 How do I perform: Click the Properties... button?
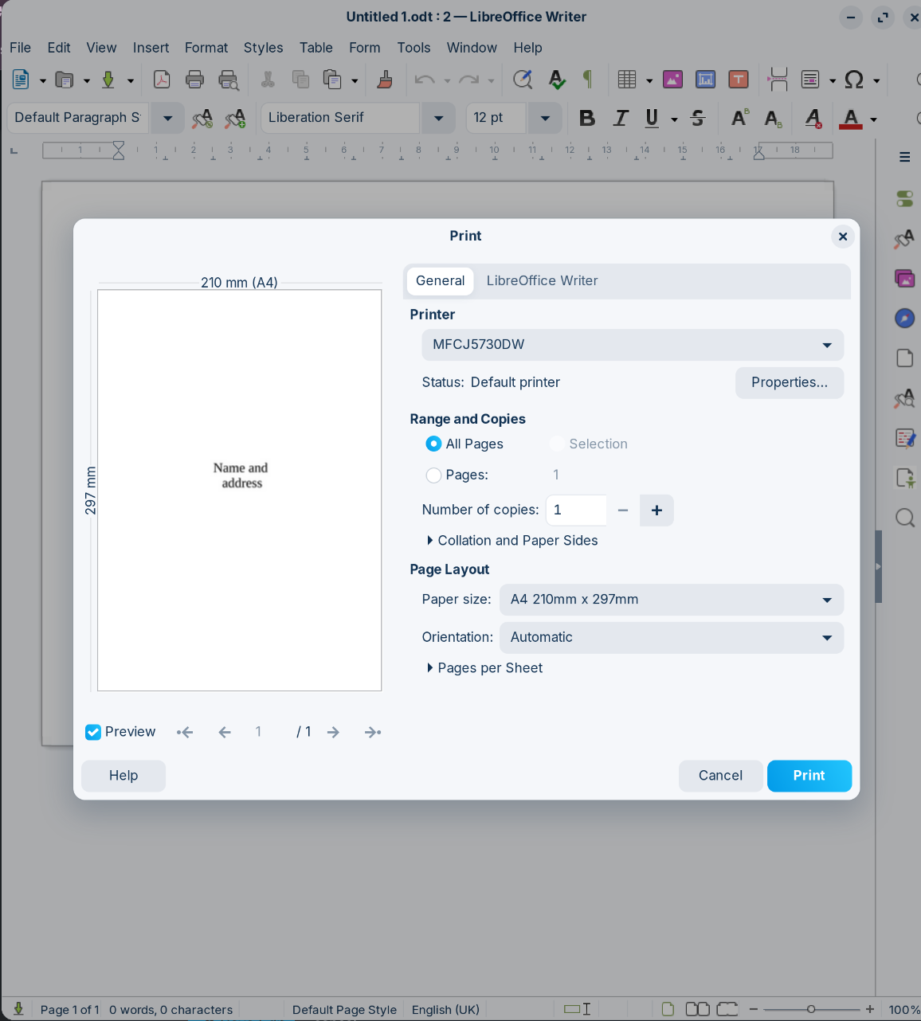[789, 383]
